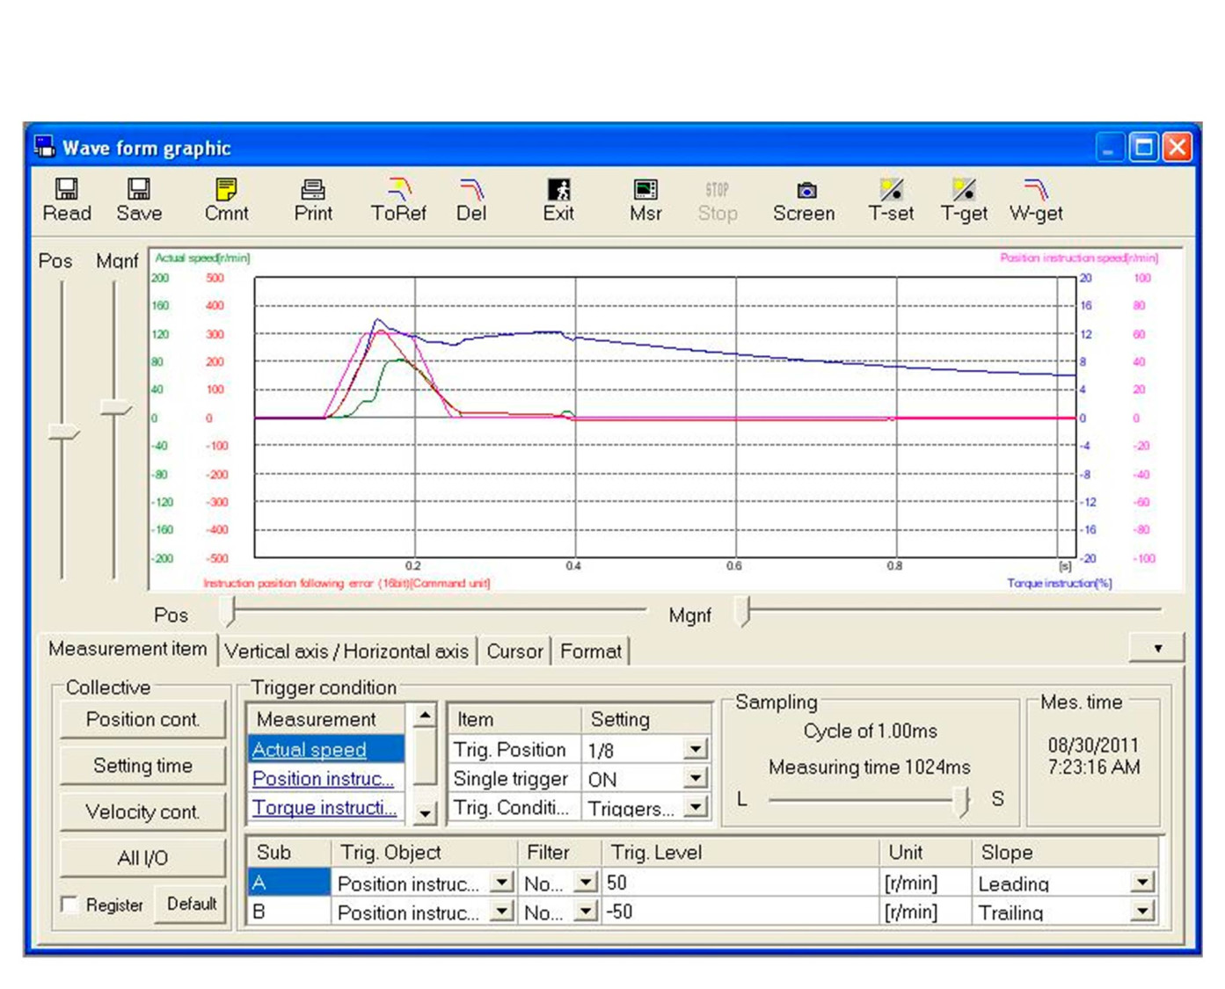Capture the graph with Screen icon
This screenshot has width=1225, height=989.
804,200
